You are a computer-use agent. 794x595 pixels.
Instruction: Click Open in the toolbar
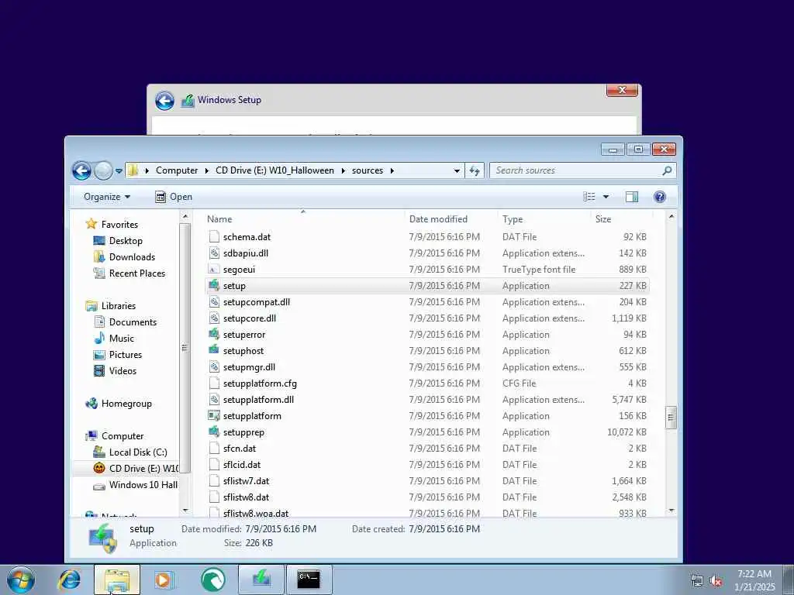tap(174, 197)
